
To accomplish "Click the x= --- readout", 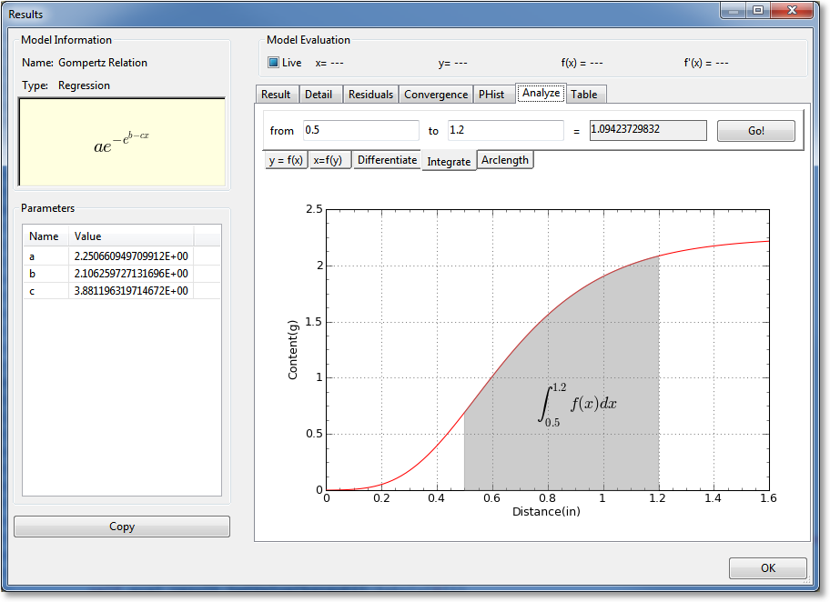I will [329, 63].
